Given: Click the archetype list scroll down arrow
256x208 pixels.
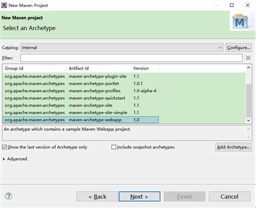Looking at the screenshot, I should click(x=248, y=120).
